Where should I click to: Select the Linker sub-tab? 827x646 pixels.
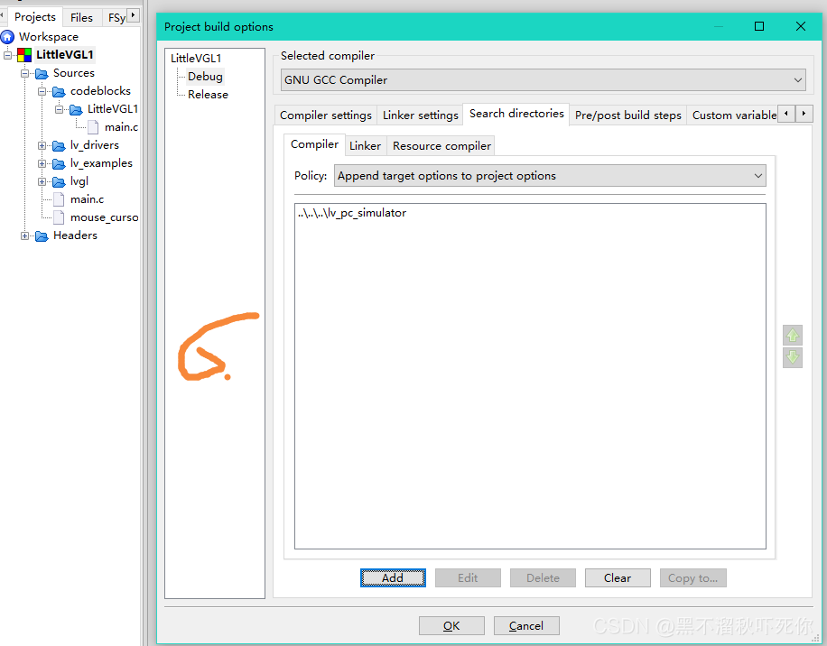point(365,146)
